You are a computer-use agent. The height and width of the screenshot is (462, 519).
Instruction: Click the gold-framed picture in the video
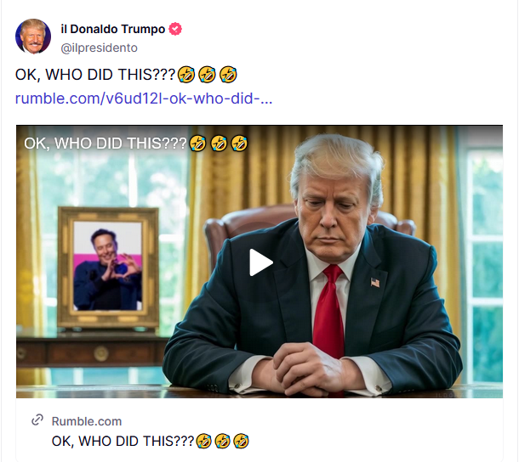(108, 268)
